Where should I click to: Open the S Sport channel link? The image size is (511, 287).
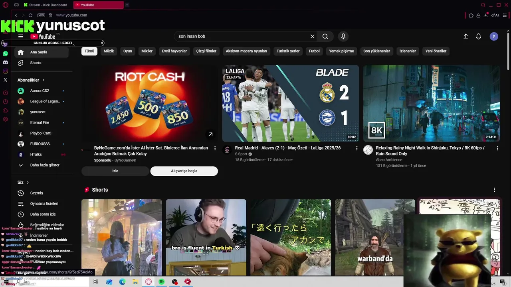tap(241, 154)
